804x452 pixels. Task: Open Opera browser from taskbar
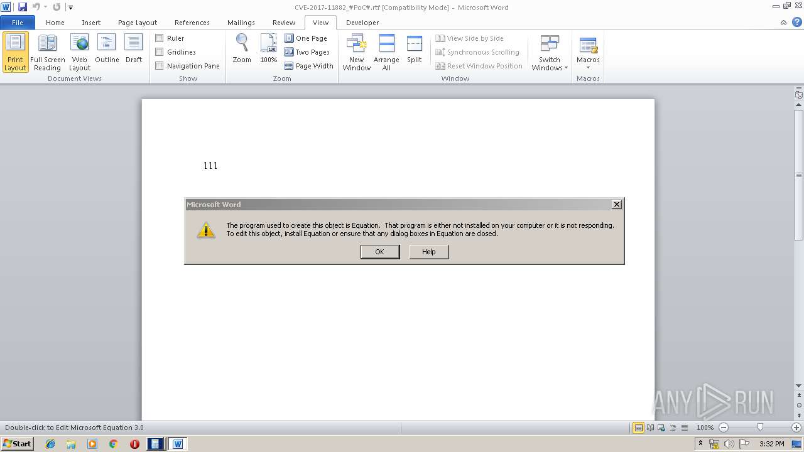(x=134, y=444)
